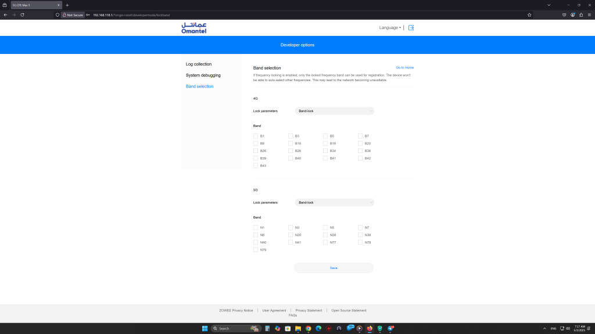Click the browser reload icon

[22, 14]
